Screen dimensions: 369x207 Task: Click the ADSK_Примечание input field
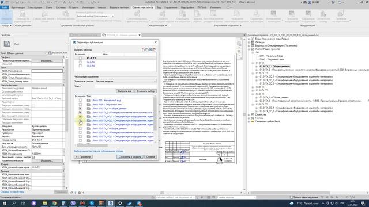pos(47,71)
